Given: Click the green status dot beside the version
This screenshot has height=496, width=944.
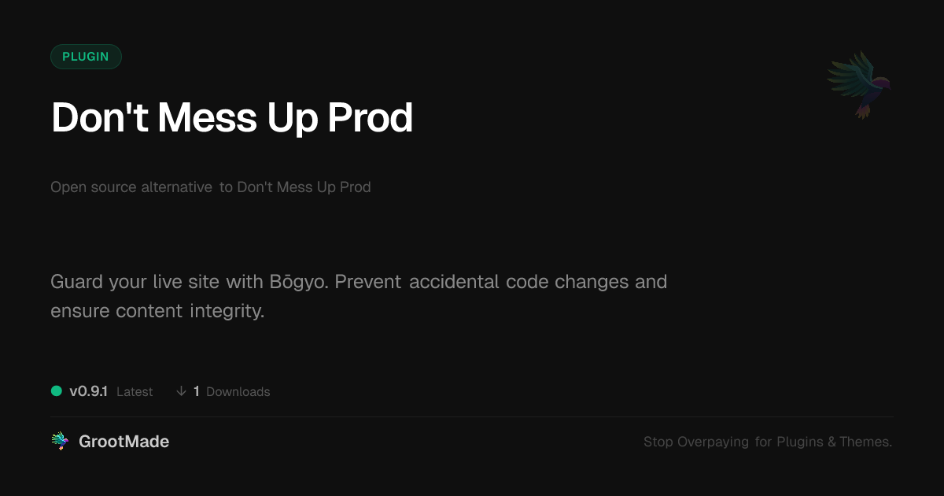Looking at the screenshot, I should point(57,391).
